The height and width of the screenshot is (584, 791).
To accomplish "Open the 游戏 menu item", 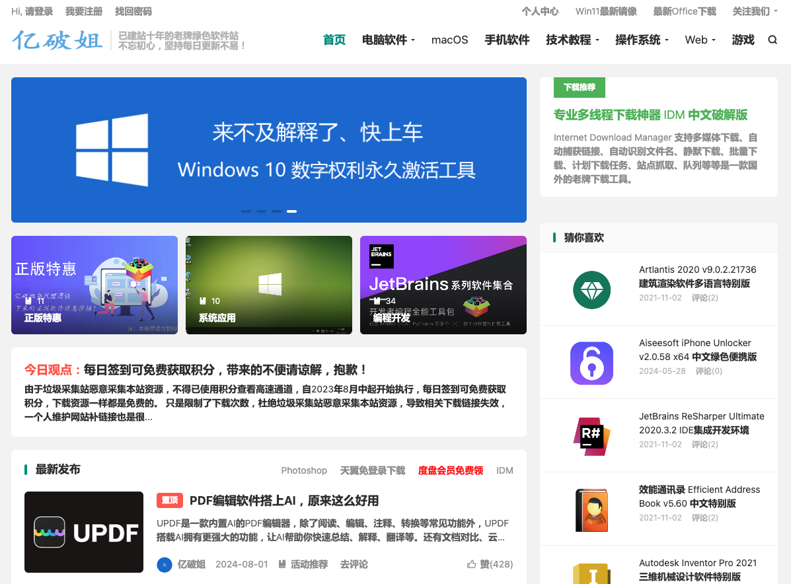I will pos(743,40).
